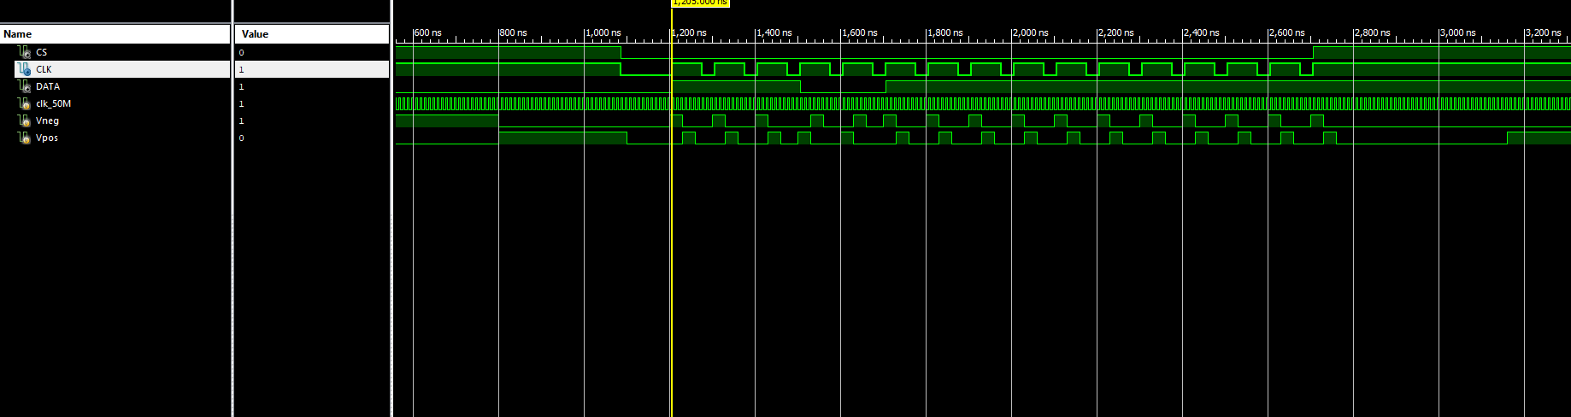Click the CLK row value cell
This screenshot has height=417, width=1571.
click(312, 69)
